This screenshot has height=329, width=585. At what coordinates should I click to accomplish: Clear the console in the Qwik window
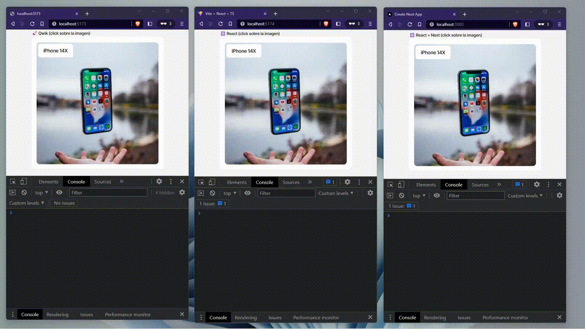click(x=24, y=193)
